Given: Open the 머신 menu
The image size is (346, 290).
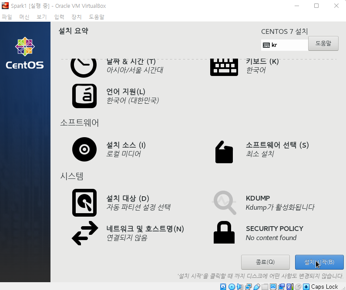Looking at the screenshot, I should click(x=24, y=17).
